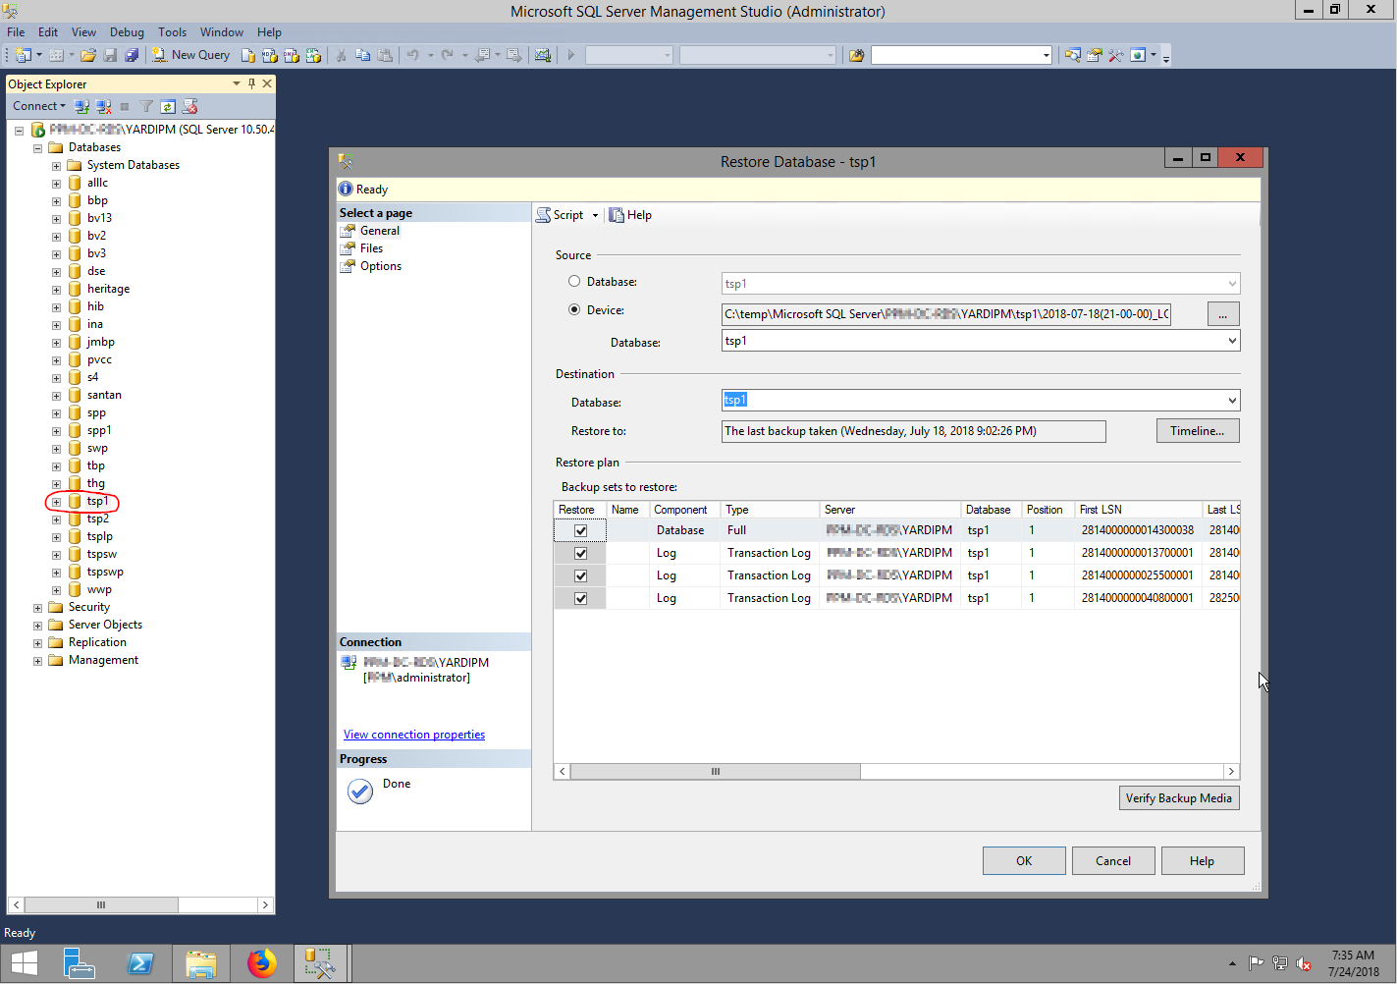The image size is (1397, 984).
Task: Open Firefox from the taskbar
Action: click(262, 963)
